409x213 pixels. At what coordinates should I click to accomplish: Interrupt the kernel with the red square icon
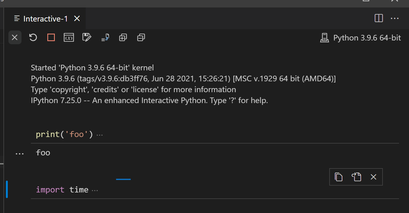51,37
